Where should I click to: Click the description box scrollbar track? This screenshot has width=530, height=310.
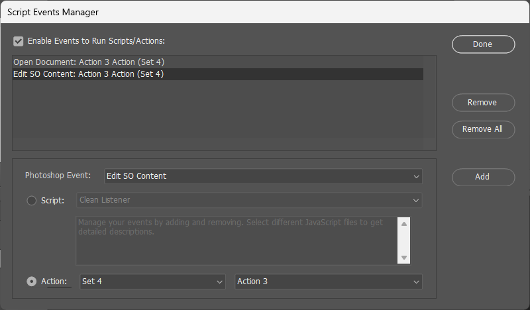tap(404, 240)
